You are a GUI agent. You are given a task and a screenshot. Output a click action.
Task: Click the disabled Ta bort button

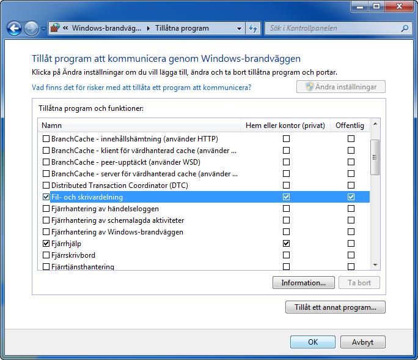tap(359, 283)
